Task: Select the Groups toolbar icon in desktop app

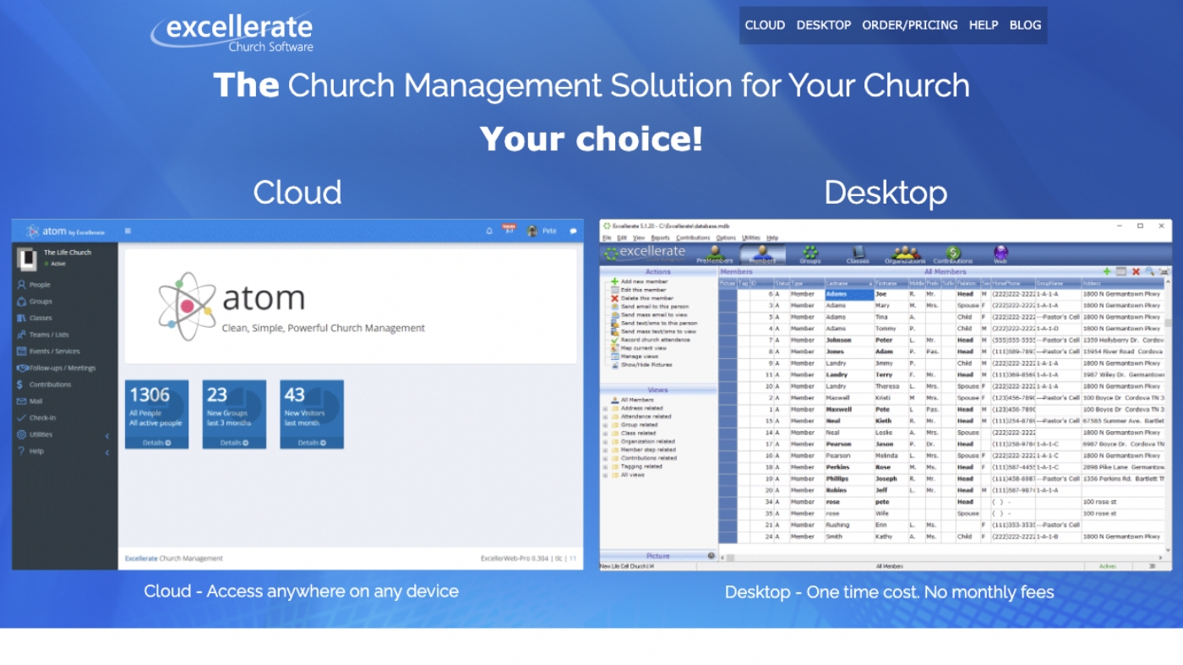Action: pos(810,254)
